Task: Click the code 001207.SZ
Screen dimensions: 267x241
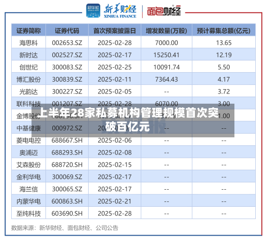Action: 67,104
